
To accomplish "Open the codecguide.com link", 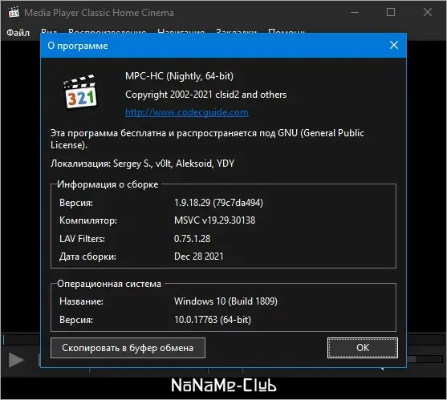I will (187, 112).
